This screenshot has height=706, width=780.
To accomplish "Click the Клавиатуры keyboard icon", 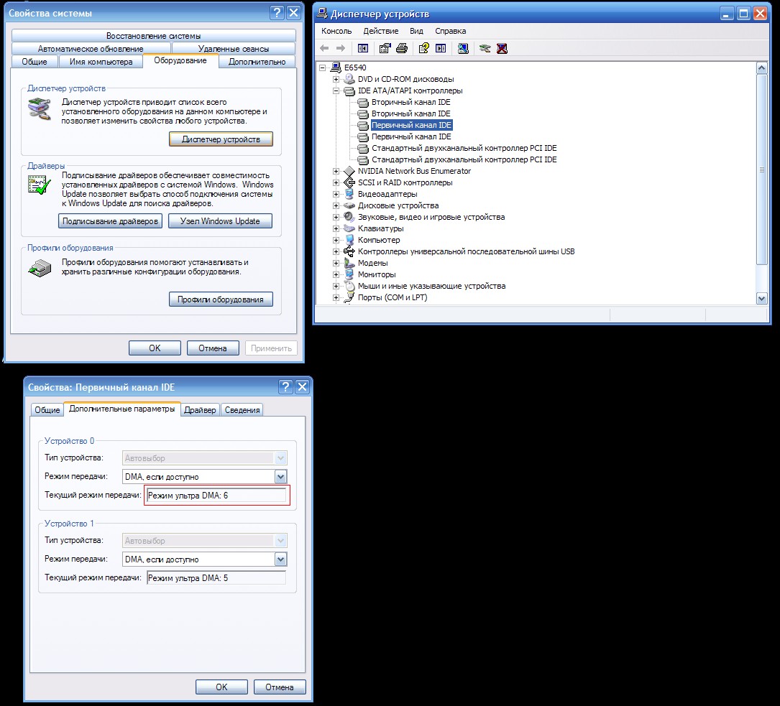I will coord(349,228).
